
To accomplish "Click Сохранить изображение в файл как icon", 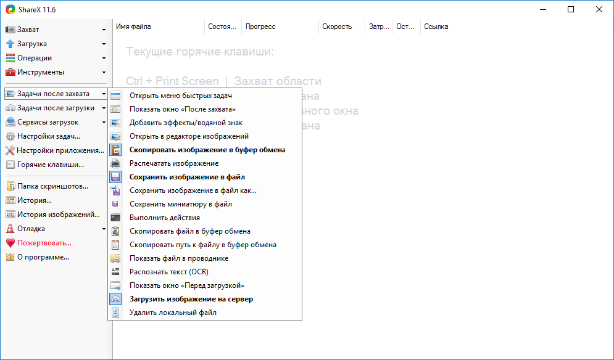I will [x=115, y=190].
